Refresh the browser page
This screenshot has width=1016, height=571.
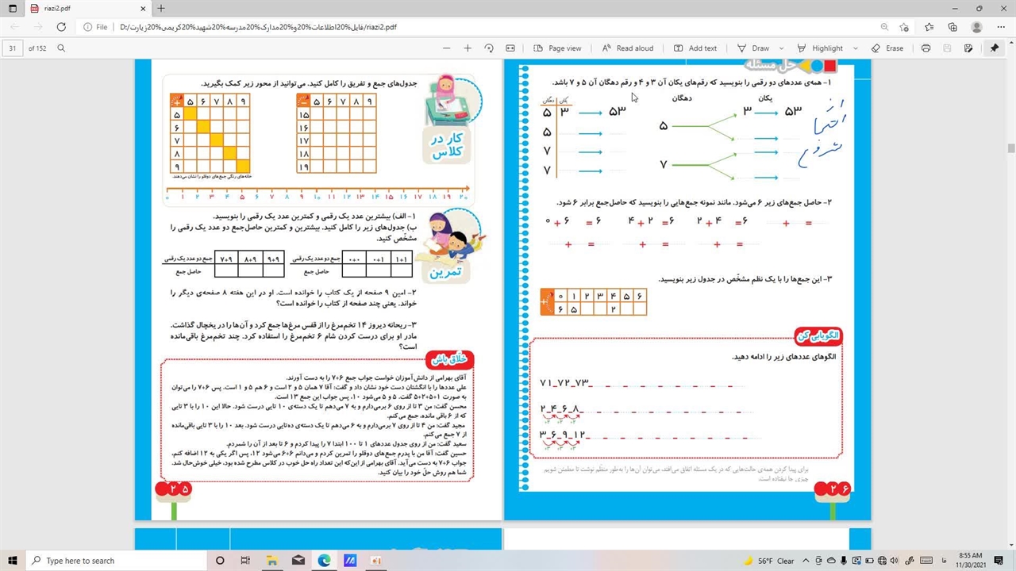click(60, 27)
